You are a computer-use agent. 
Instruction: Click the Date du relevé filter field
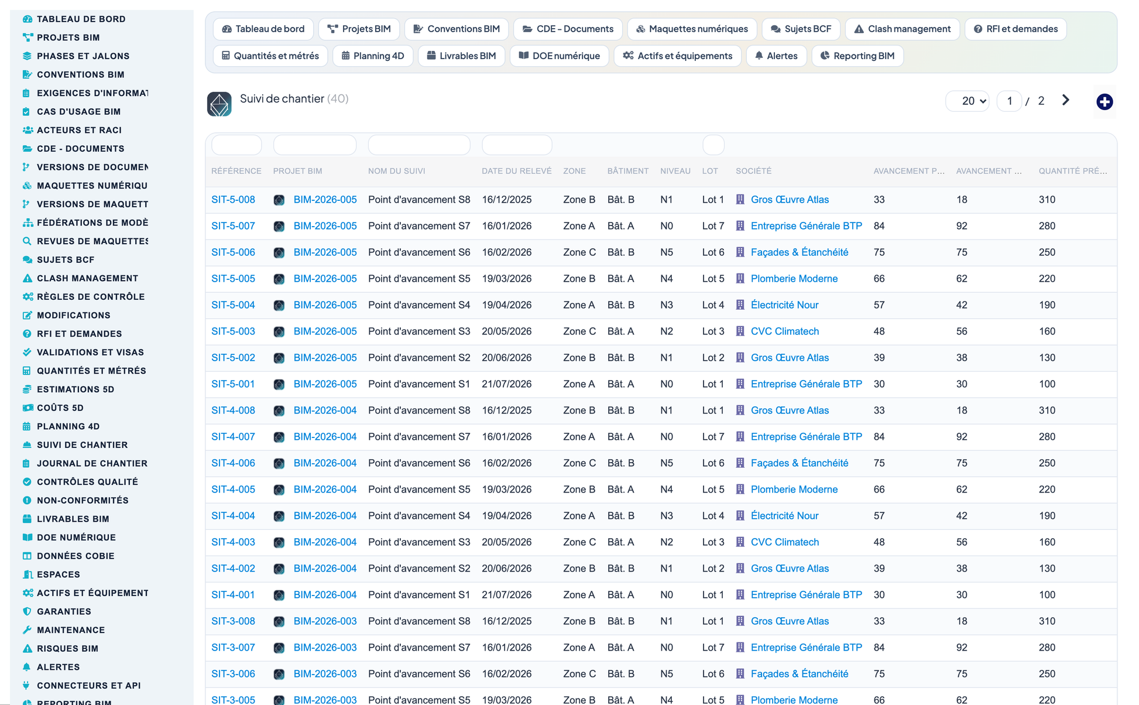click(x=517, y=145)
